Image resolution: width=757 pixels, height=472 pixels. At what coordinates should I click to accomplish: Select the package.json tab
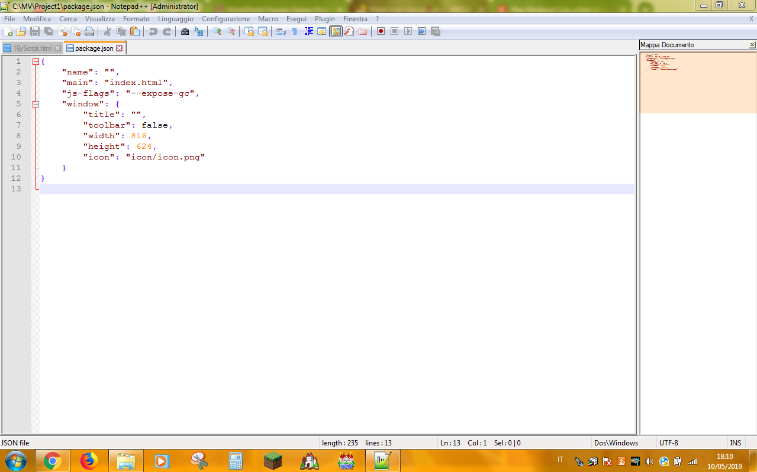point(94,48)
